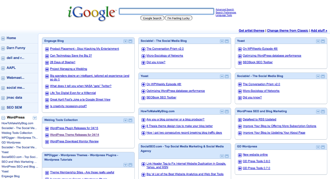Click plus icon beside blog consumer or producer article

pyautogui.click(x=143, y=120)
